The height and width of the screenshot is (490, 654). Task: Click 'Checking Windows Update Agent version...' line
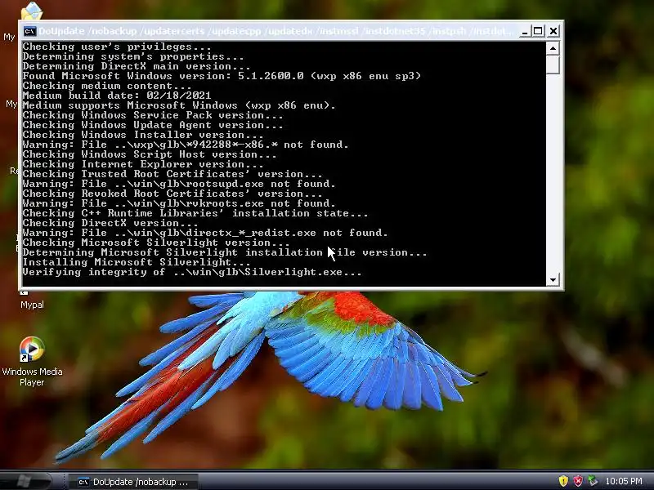tap(153, 125)
